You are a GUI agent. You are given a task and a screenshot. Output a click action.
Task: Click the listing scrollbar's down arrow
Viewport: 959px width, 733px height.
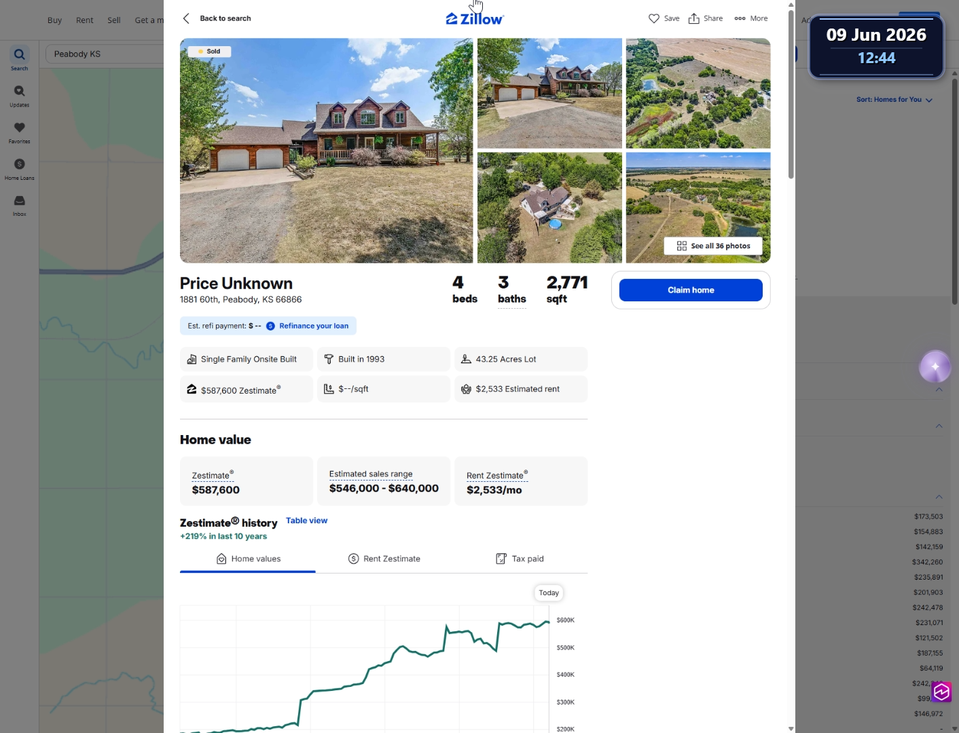(791, 728)
